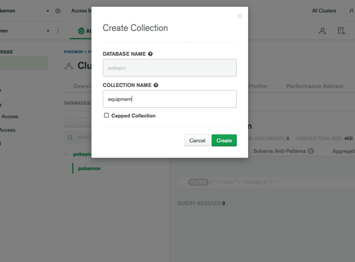Click the invite user icon
The image size is (355, 262).
pyautogui.click(x=323, y=31)
